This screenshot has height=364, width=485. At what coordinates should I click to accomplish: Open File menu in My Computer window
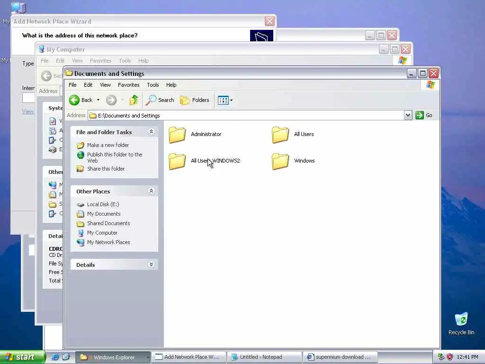coord(45,61)
